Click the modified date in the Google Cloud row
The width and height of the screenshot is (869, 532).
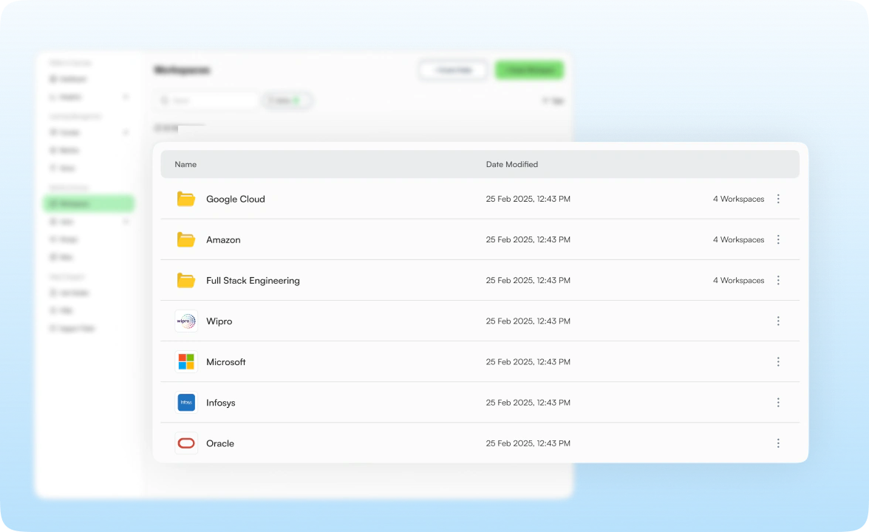(528, 199)
